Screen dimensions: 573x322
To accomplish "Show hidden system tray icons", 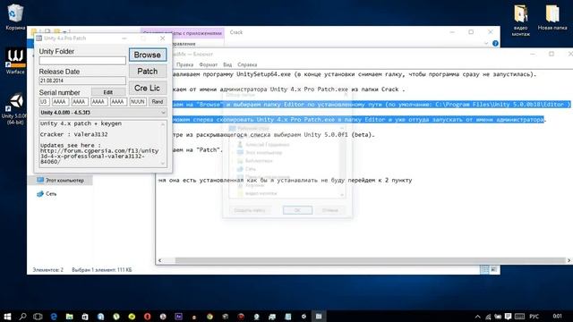I will click(477, 317).
